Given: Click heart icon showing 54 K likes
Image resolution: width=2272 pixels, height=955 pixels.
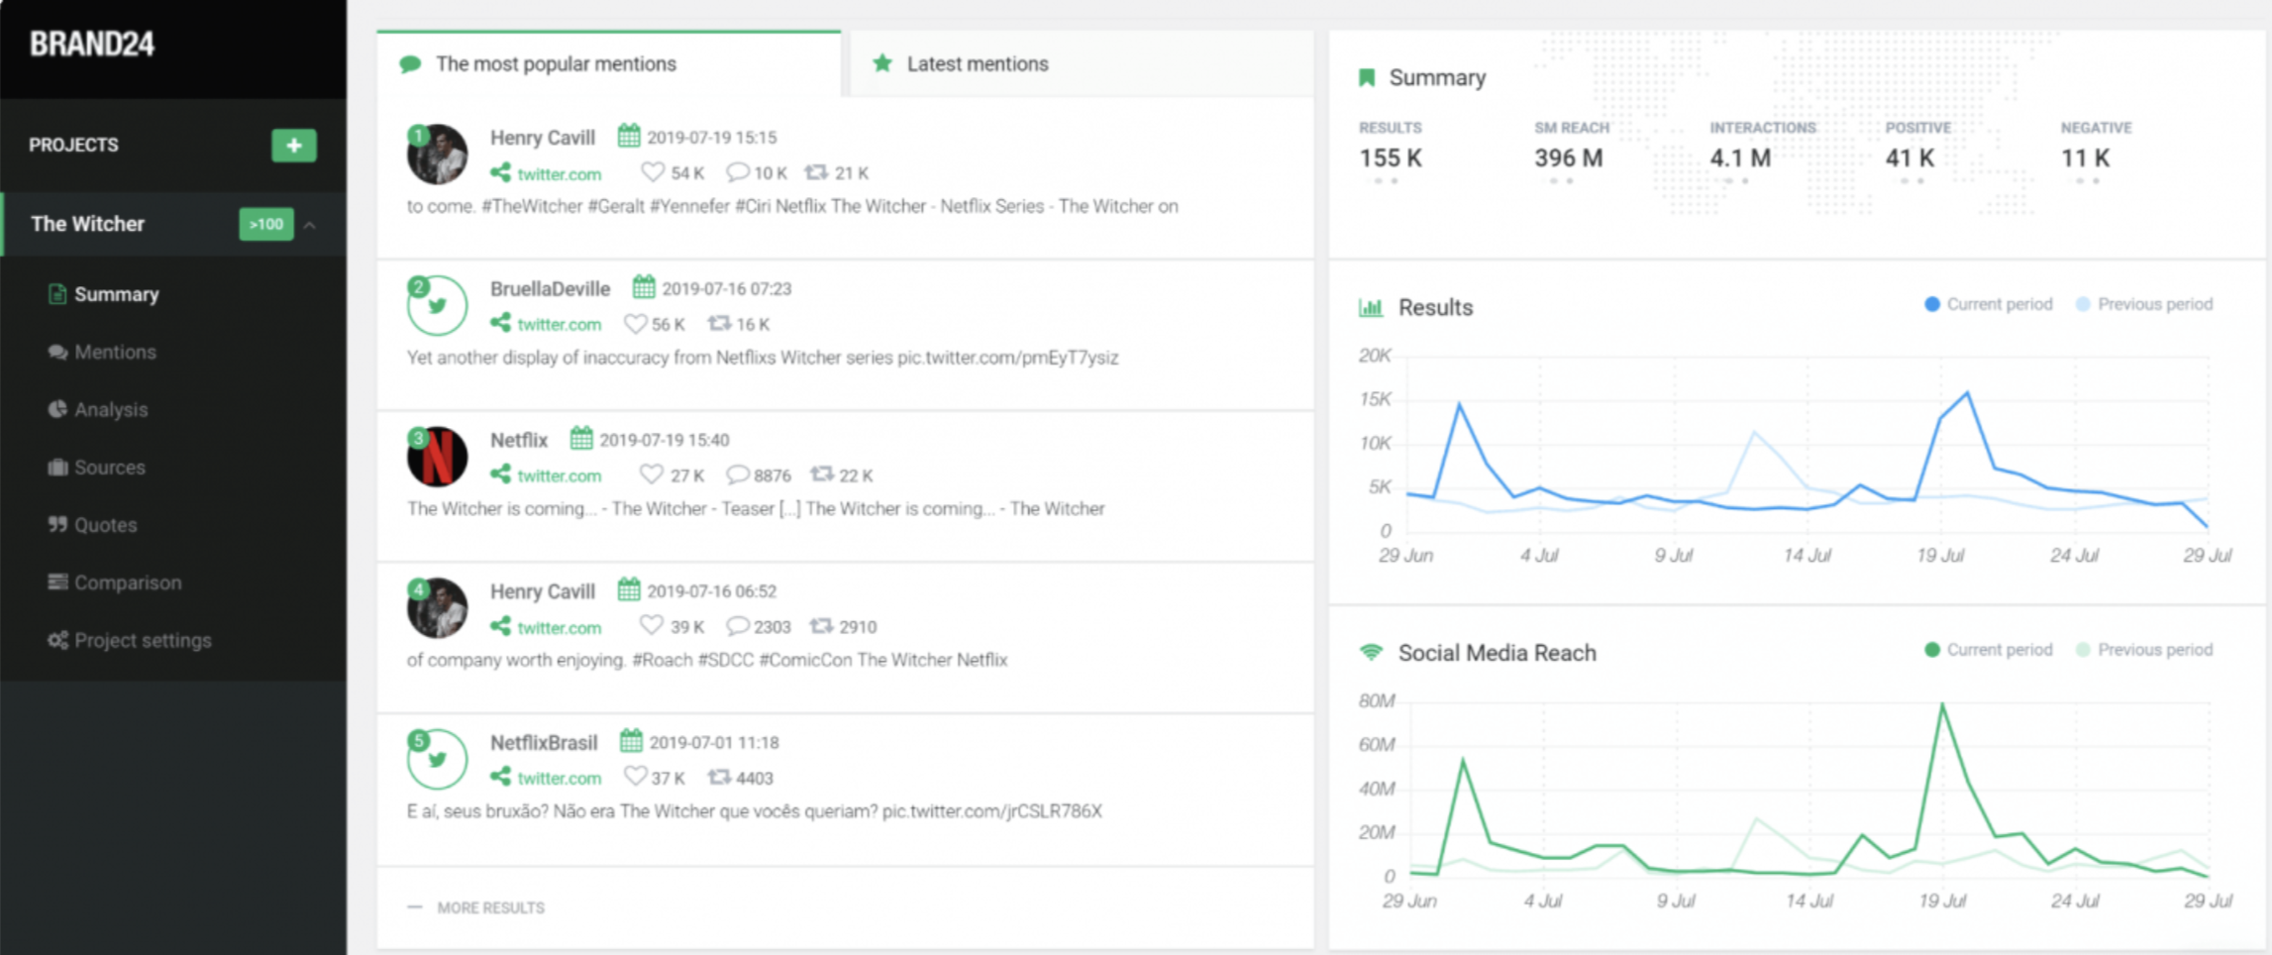Looking at the screenshot, I should 652,172.
